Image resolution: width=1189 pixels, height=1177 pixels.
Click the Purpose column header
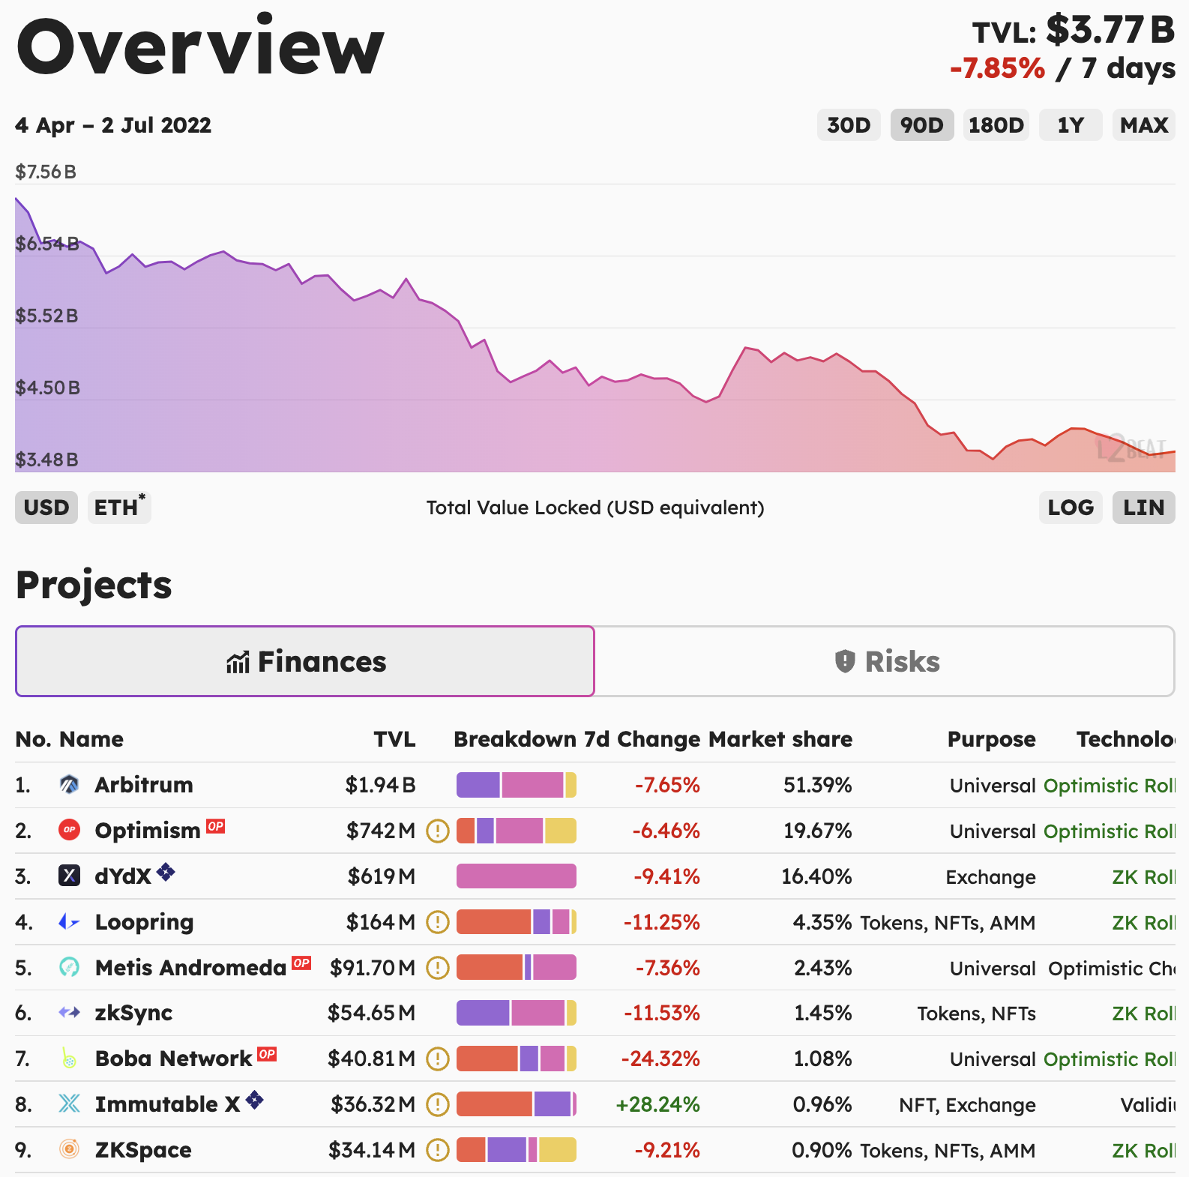991,739
